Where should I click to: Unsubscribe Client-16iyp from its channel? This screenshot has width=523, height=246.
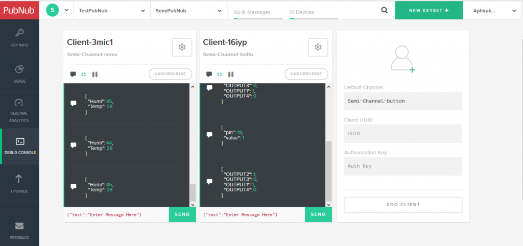(x=306, y=74)
